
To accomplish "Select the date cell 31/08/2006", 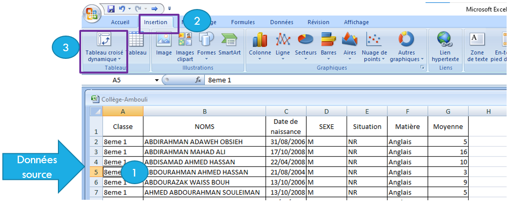I will [286, 142].
